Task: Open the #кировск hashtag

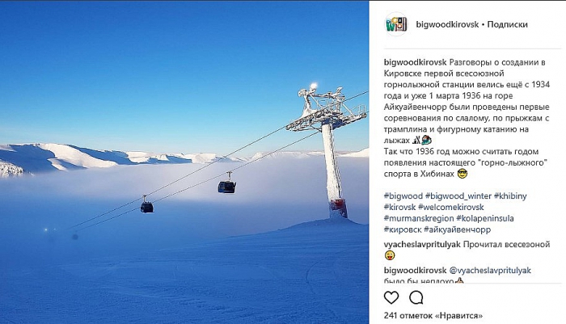Action: (x=403, y=229)
